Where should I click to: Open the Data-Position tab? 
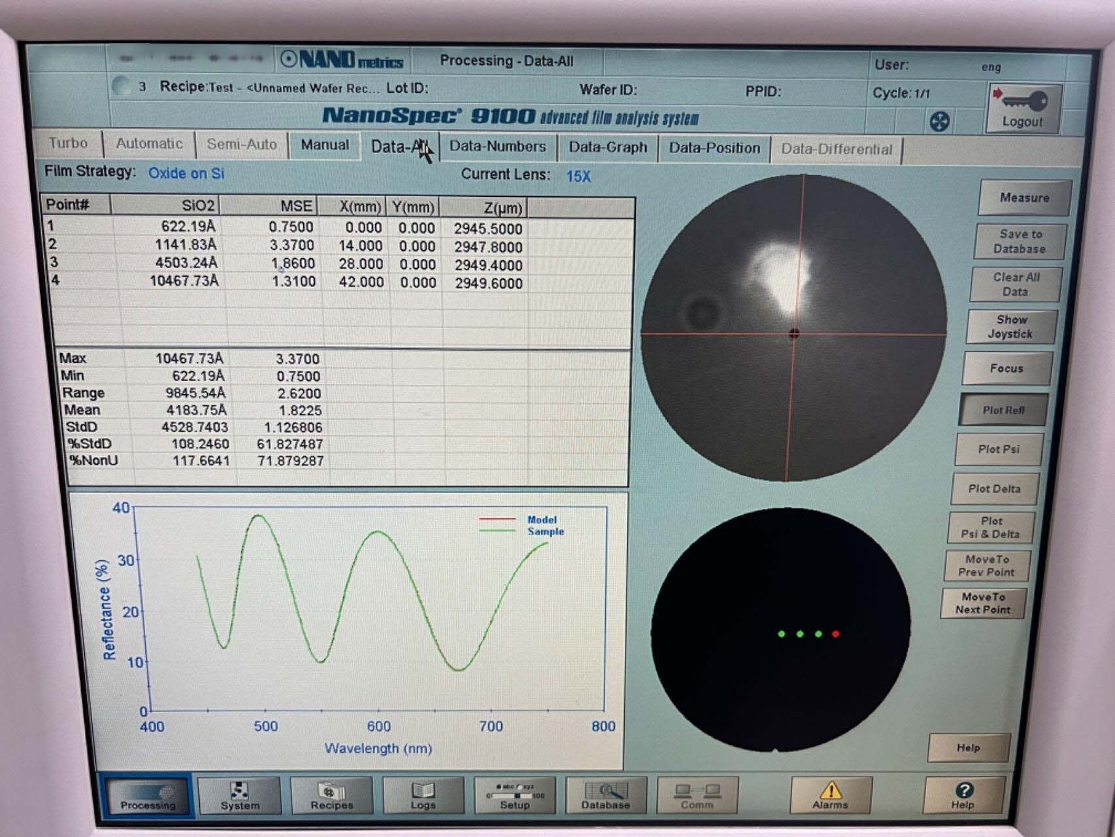714,148
